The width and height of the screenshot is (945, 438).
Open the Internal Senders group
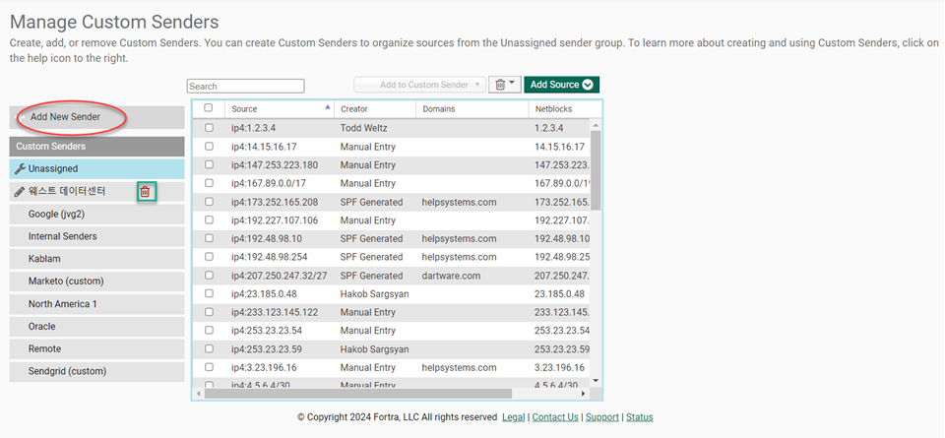96,236
